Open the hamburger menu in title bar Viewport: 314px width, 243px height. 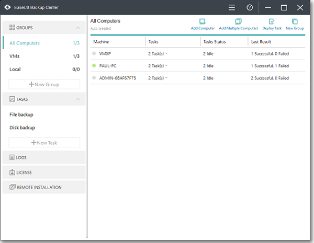pos(232,8)
